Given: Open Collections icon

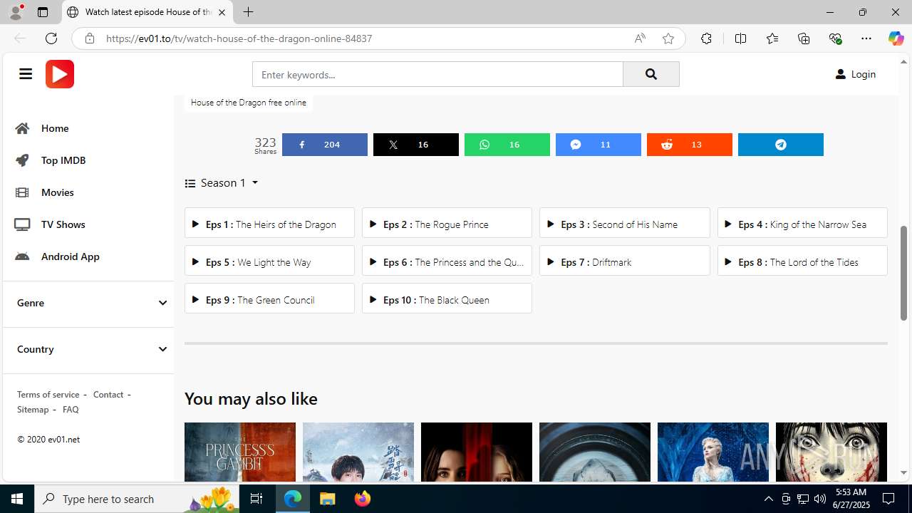Looking at the screenshot, I should pos(804,38).
